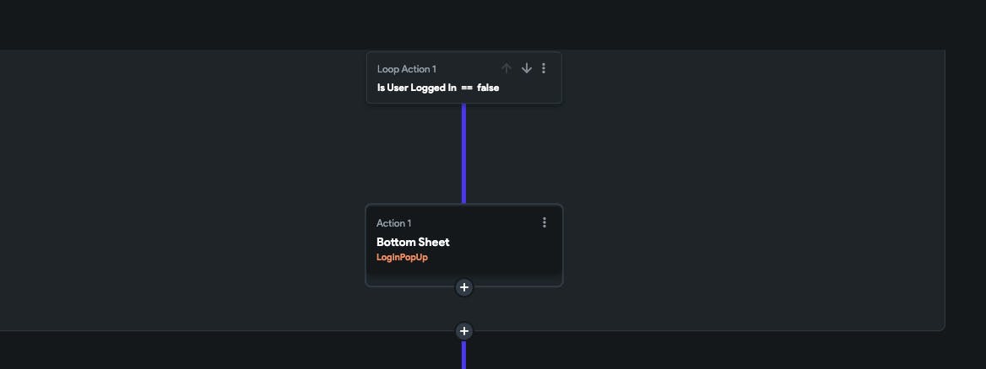The width and height of the screenshot is (986, 369).
Task: Open Action 1 three-dot options menu
Action: pos(544,222)
